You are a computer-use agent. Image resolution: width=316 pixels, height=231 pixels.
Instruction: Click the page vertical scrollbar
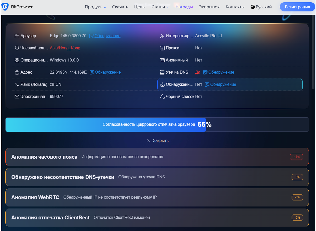tap(313, 53)
